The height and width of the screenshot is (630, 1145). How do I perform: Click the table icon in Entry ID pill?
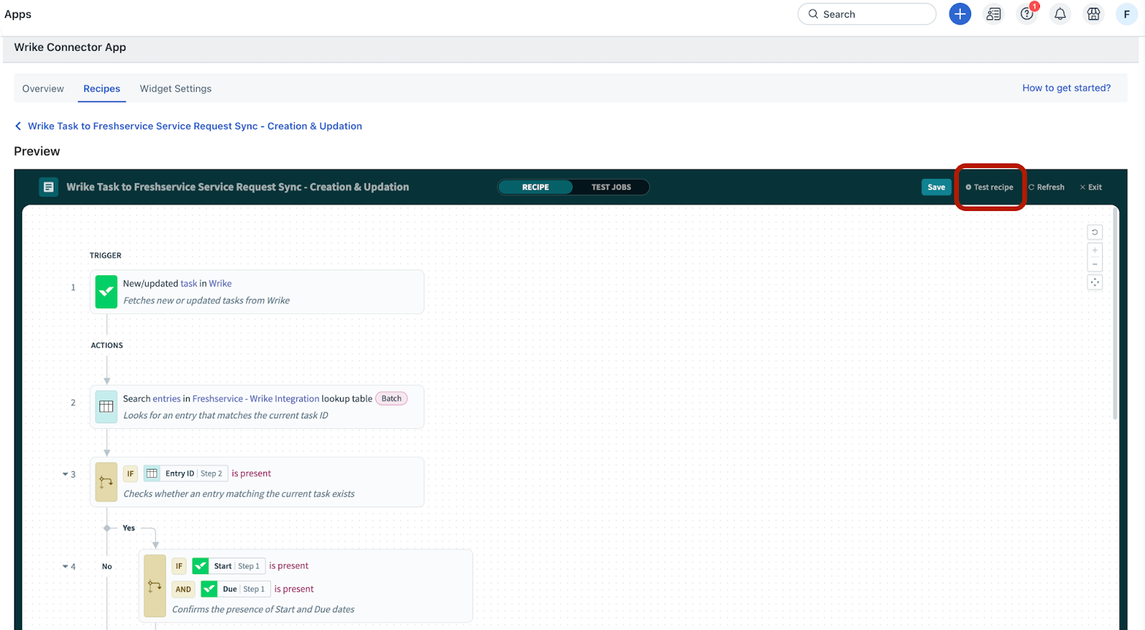coord(152,473)
